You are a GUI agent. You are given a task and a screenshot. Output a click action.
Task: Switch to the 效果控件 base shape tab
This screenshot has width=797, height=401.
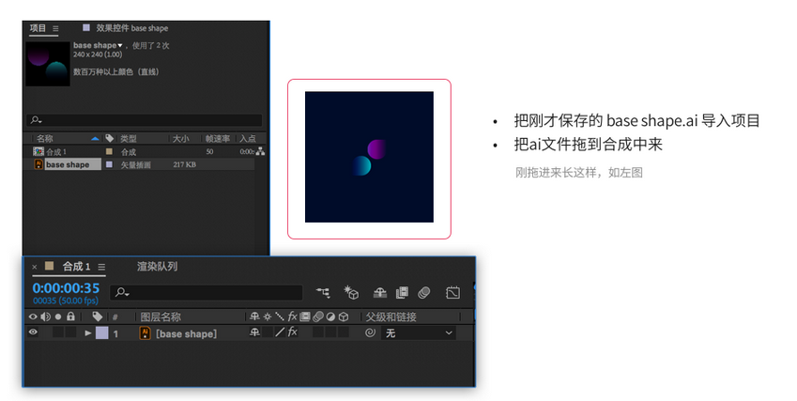131,28
